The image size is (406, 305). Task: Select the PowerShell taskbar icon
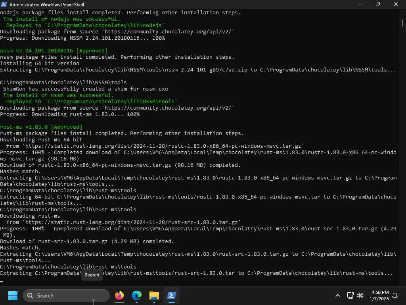tap(171, 295)
